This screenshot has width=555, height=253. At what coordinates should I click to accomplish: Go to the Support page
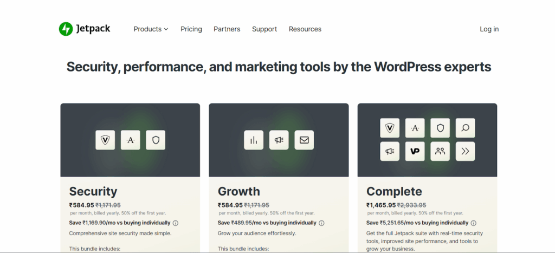pyautogui.click(x=264, y=29)
